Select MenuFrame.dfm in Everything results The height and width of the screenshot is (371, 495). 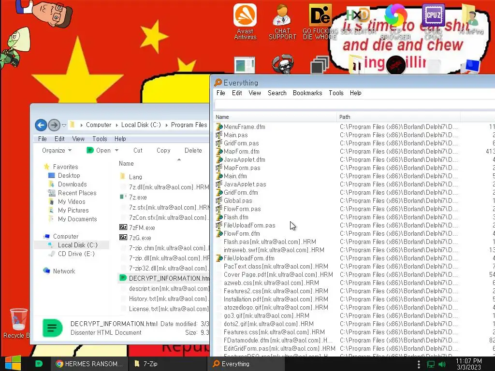[244, 127]
